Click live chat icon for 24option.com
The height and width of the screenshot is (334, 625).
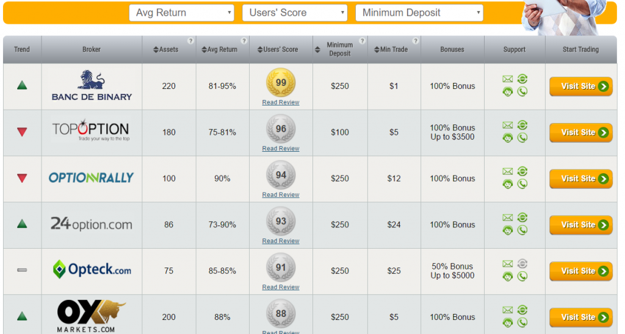point(522,218)
